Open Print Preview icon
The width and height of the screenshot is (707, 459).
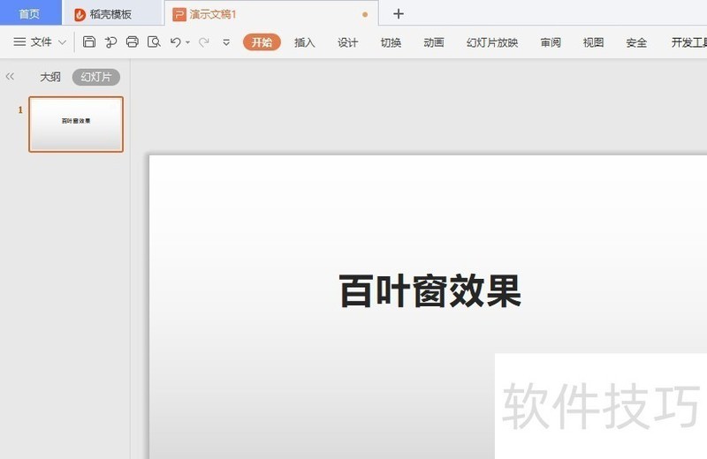point(154,41)
